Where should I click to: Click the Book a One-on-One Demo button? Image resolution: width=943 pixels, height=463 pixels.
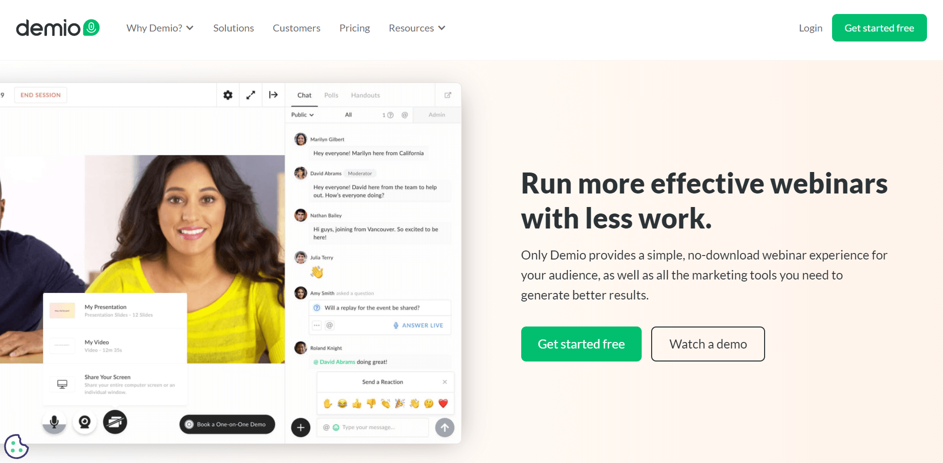click(x=227, y=424)
